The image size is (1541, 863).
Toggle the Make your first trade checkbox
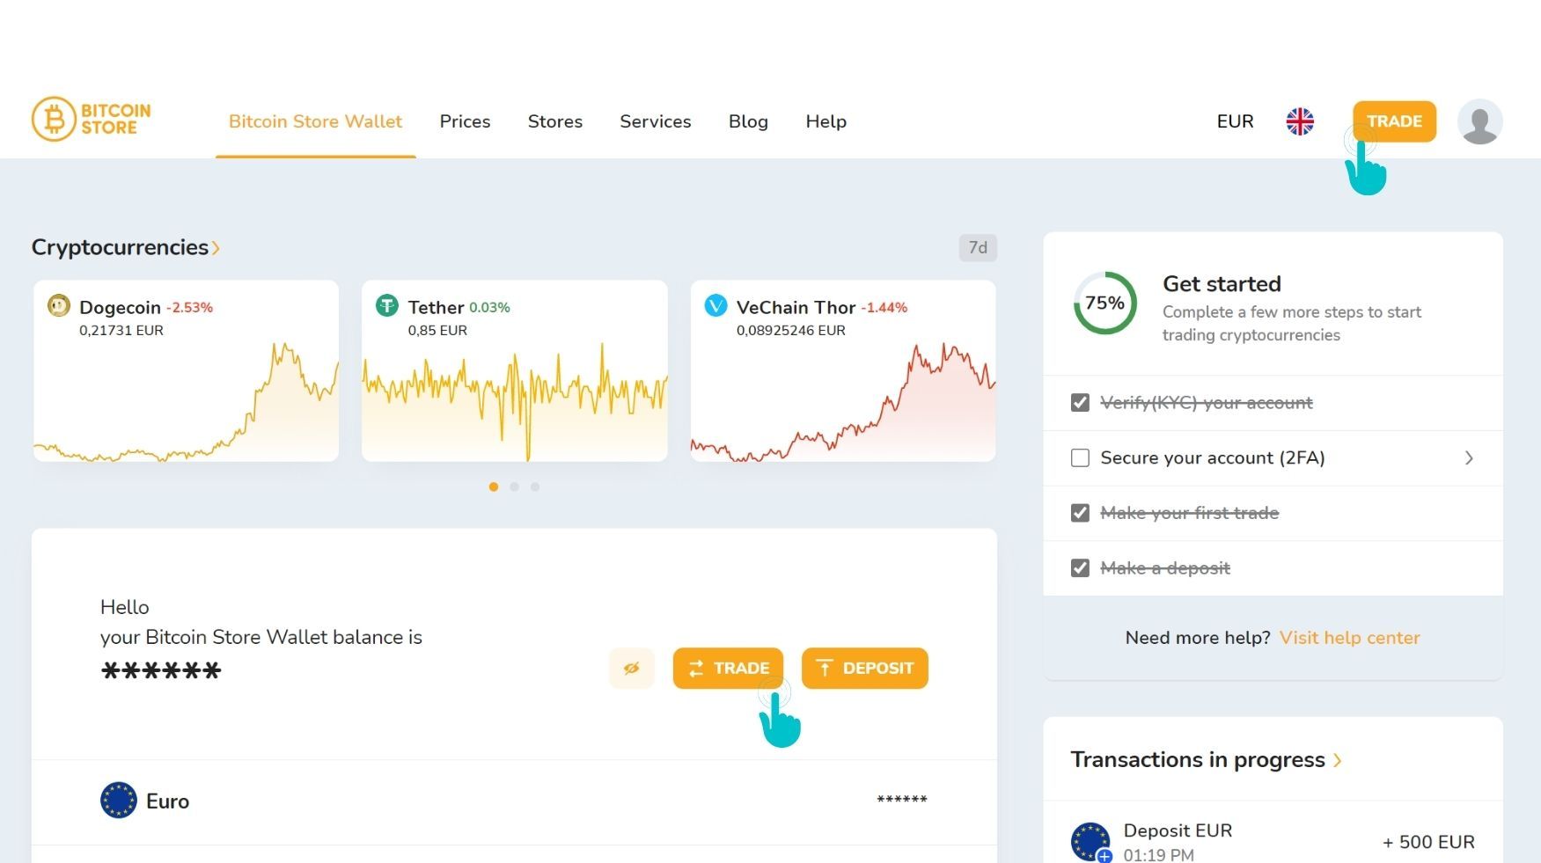coord(1080,513)
